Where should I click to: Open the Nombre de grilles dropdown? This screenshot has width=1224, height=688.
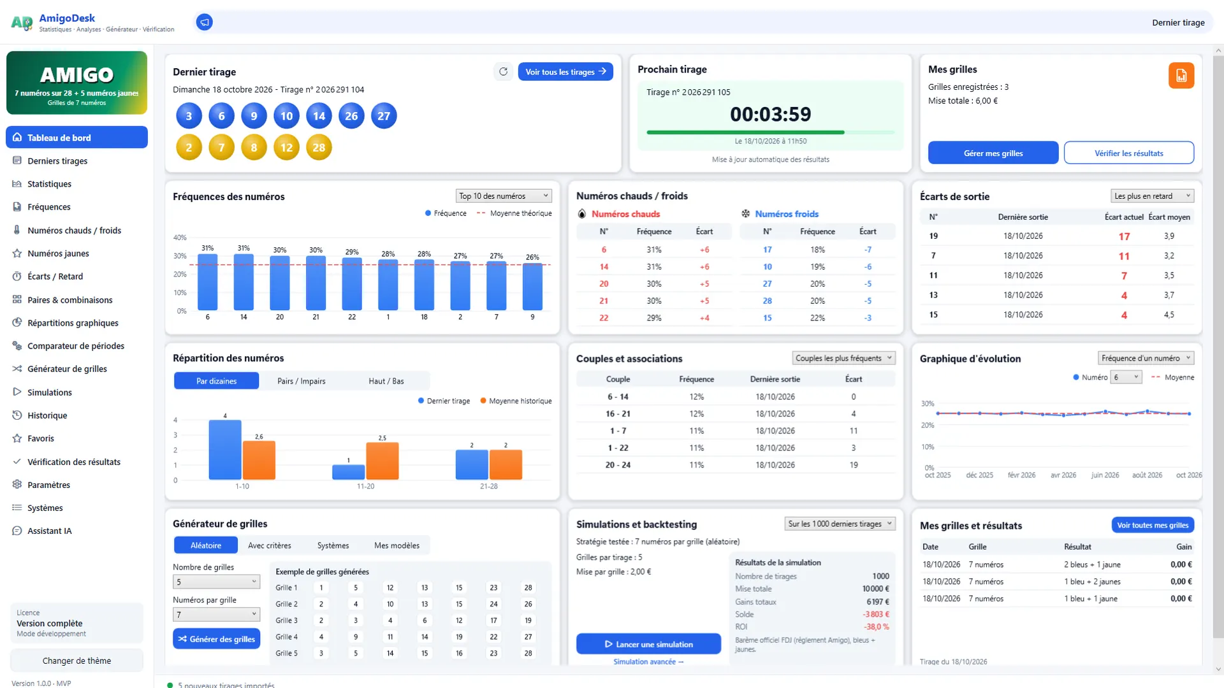pyautogui.click(x=216, y=582)
